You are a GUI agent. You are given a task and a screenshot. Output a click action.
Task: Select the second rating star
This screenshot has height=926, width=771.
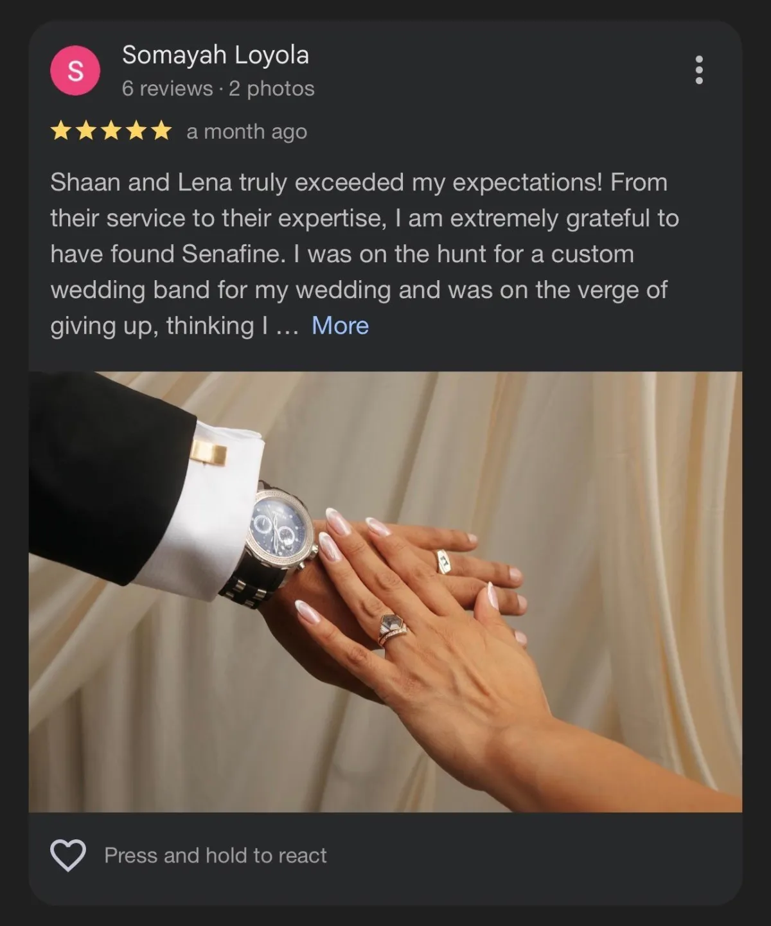coord(86,132)
